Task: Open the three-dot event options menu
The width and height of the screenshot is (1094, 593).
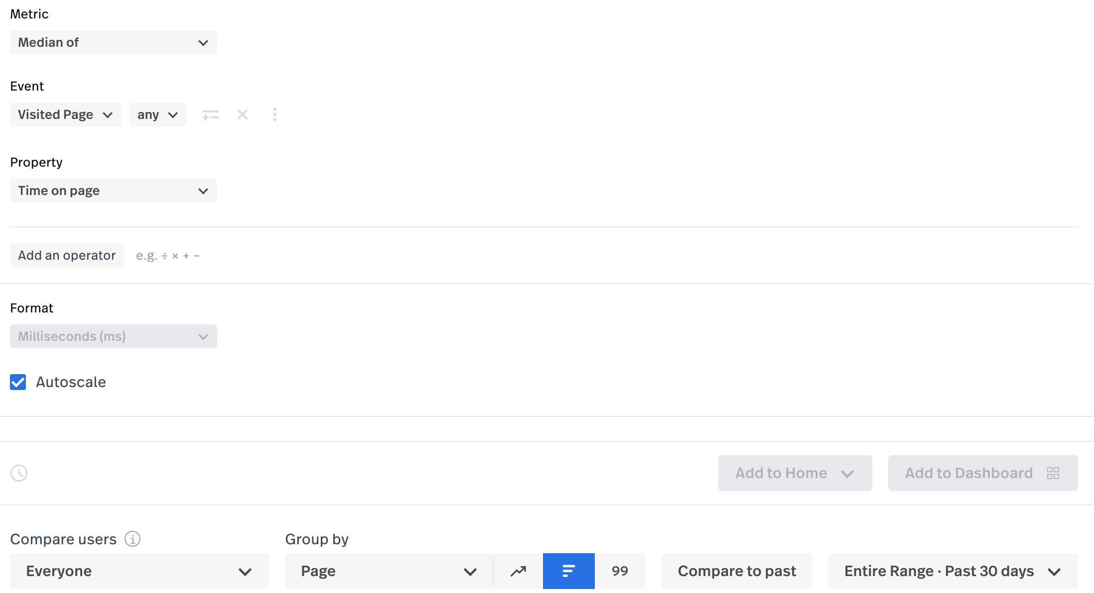Action: pyautogui.click(x=274, y=115)
